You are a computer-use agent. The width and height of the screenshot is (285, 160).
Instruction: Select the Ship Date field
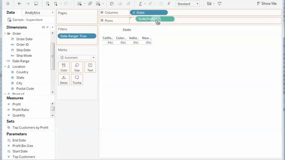coord(23,50)
